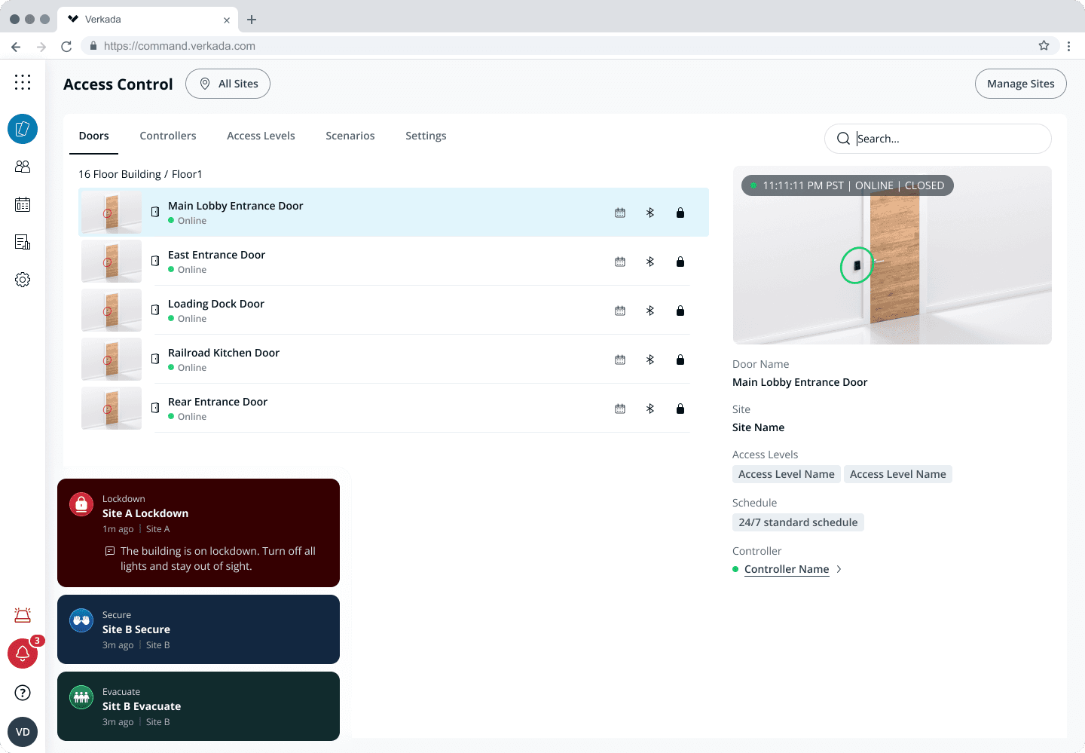Click the Lockdown red lock icon
Viewport: 1085px width, 753px height.
click(81, 504)
